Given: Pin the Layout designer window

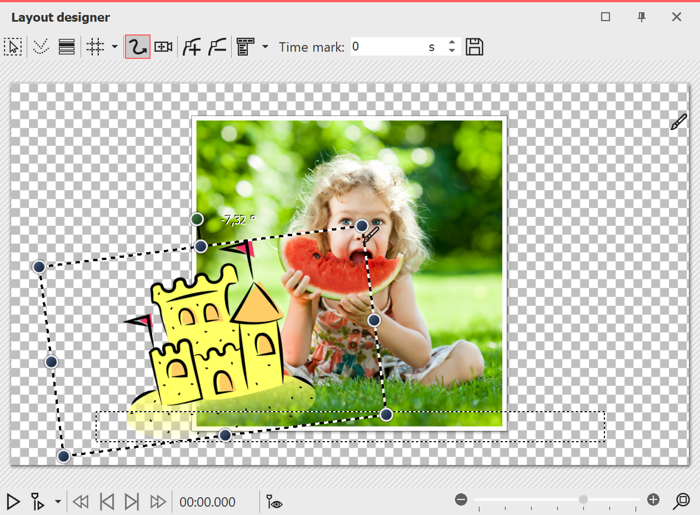Looking at the screenshot, I should (642, 17).
